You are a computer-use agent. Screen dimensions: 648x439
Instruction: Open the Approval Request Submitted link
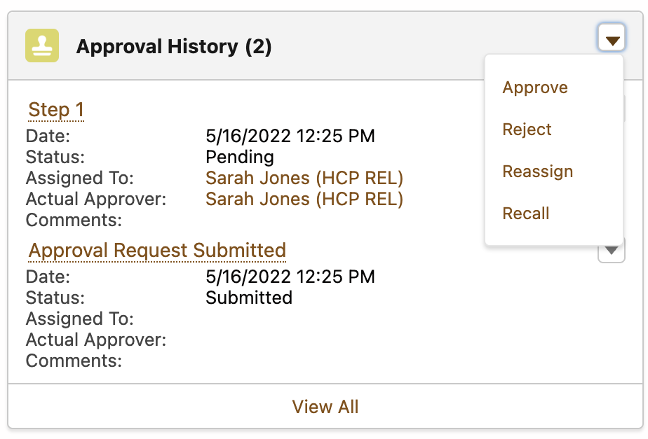point(157,250)
